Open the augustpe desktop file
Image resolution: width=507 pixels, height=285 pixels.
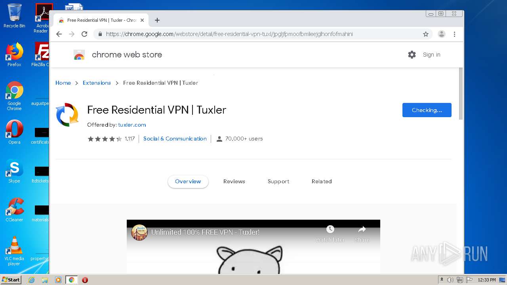click(x=40, y=95)
